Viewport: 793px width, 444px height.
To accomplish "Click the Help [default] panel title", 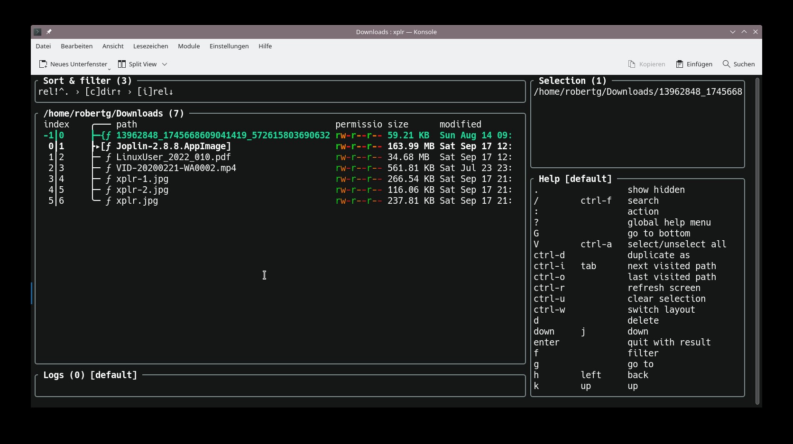I will click(x=575, y=179).
